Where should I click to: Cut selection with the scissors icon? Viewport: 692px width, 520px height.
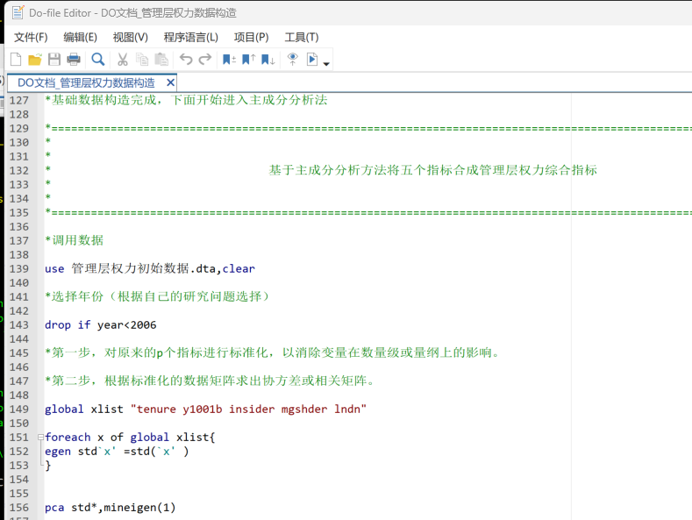pos(122,59)
